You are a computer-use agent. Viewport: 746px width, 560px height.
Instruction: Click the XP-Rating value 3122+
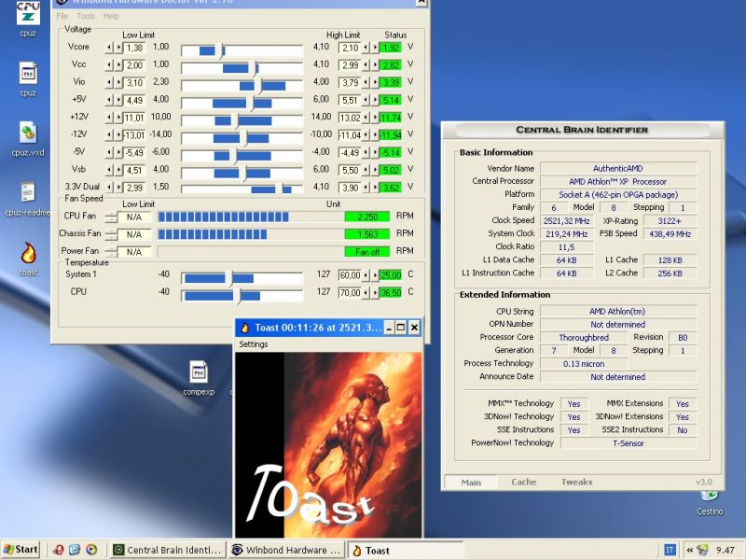click(x=670, y=220)
